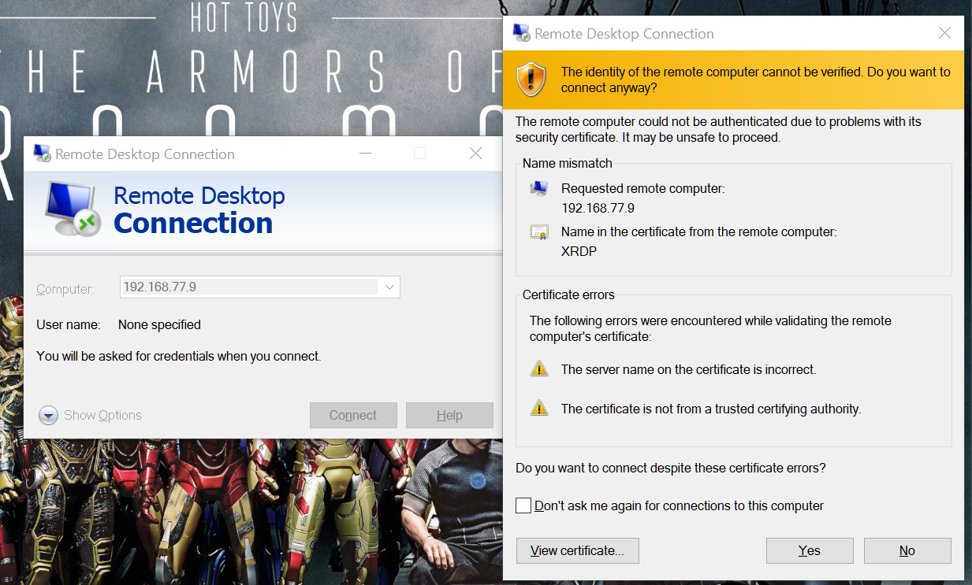Click the Help button in main window
The width and height of the screenshot is (972, 585).
449,415
